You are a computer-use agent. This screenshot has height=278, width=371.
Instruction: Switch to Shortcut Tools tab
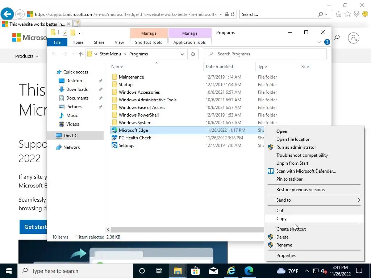click(149, 42)
